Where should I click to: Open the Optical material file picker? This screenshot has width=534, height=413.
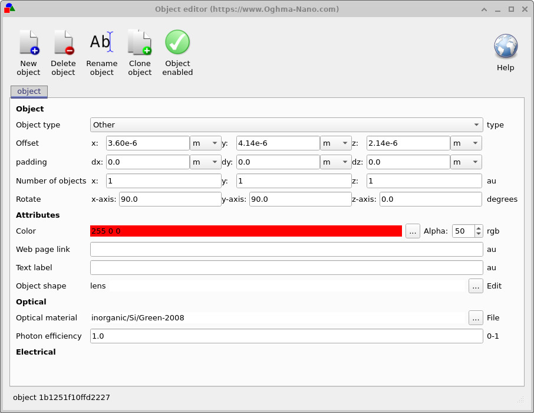click(476, 317)
